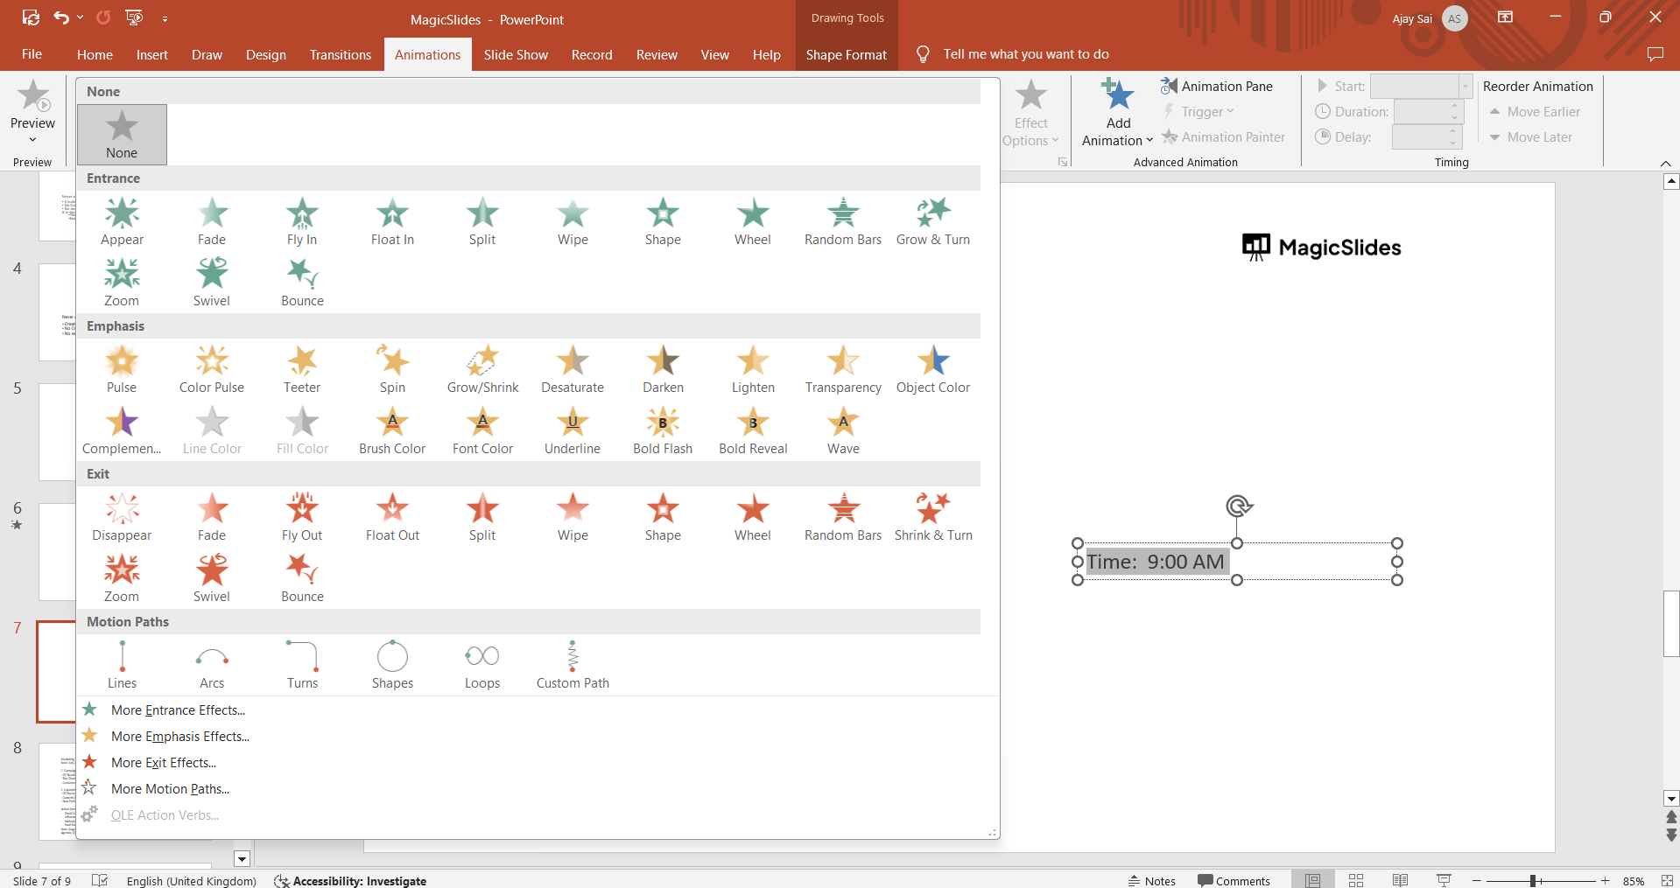
Task: Select the entrance Zoom animation
Action: [122, 283]
